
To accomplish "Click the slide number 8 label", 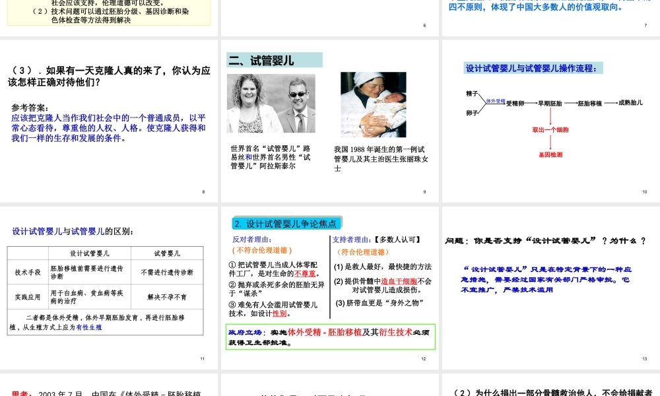I will 203,192.
